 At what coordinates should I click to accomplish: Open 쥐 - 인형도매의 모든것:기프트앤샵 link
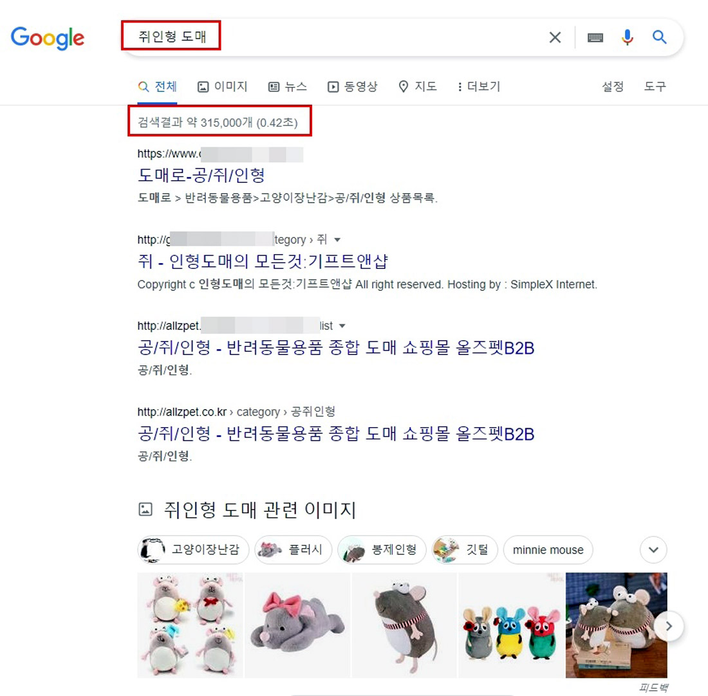click(263, 261)
